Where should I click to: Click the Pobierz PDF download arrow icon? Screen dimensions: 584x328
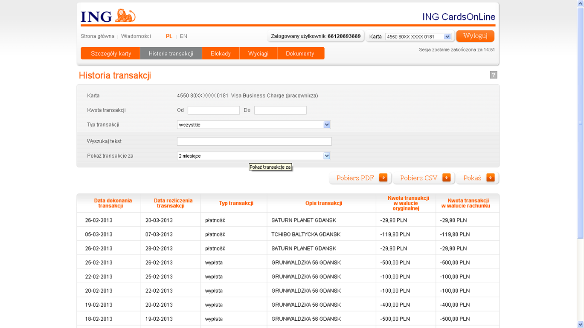pos(383,178)
